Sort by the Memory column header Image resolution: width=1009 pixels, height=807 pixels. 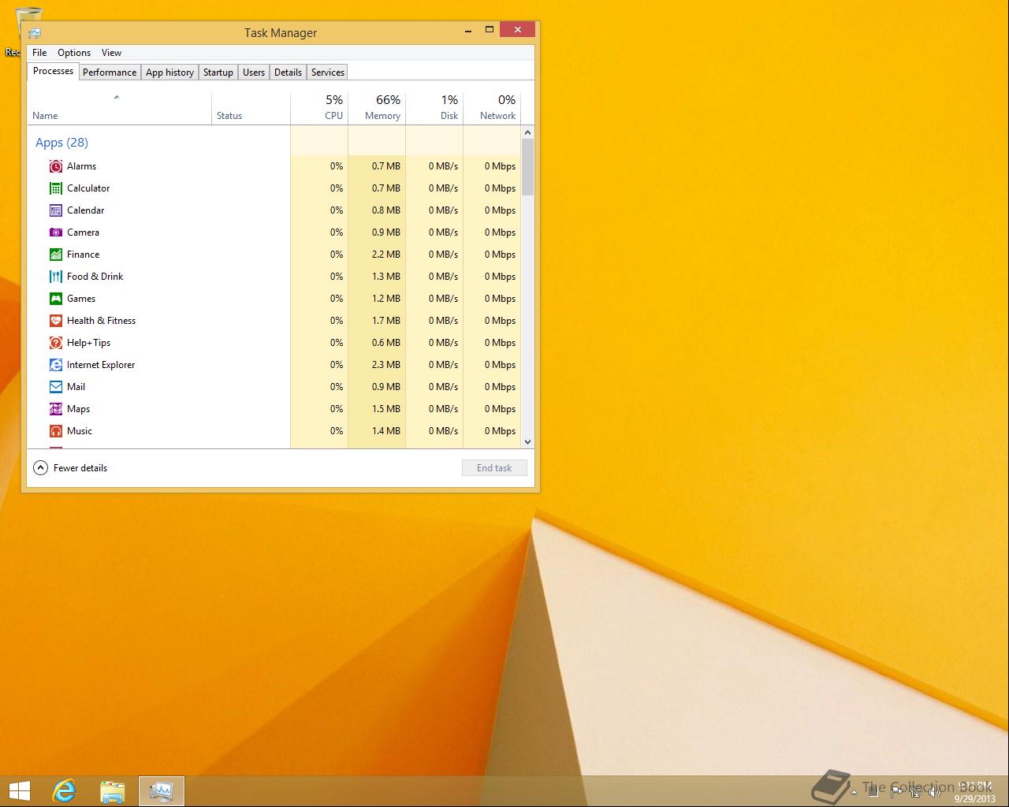click(x=377, y=108)
